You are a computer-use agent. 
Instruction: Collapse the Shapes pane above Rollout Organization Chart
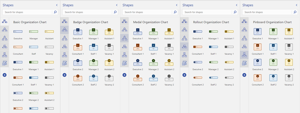(x=237, y=5)
